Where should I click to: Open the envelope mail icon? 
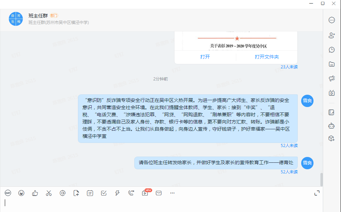(x=159, y=193)
